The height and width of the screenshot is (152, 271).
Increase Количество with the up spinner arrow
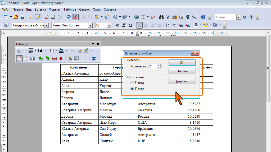tap(159, 65)
